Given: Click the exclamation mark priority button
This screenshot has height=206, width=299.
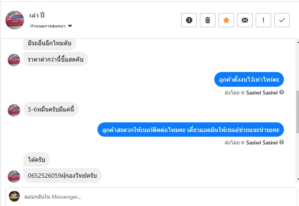Looking at the screenshot, I should tap(263, 20).
